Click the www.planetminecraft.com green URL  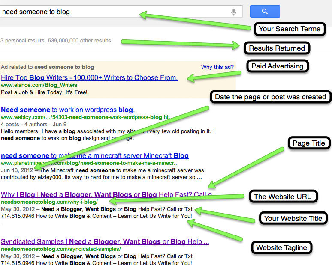(x=90, y=163)
